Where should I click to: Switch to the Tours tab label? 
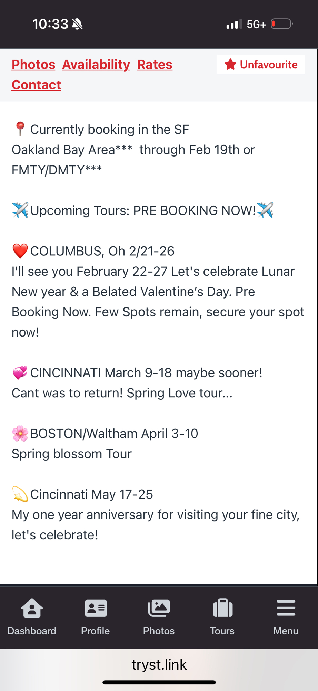tap(222, 631)
